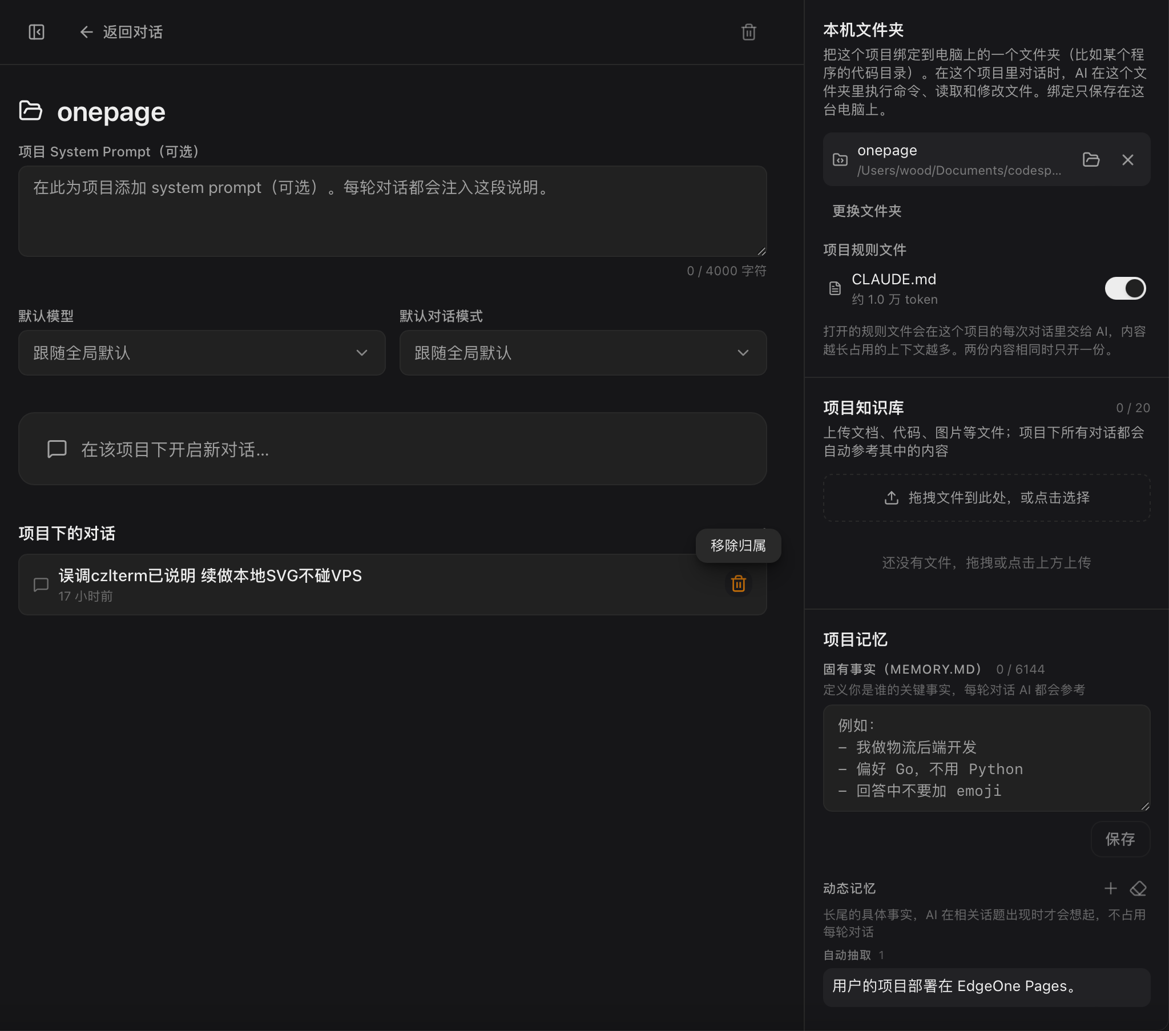Click the CLAUDE.md file name
Viewport: 1169px width, 1031px height.
point(894,279)
